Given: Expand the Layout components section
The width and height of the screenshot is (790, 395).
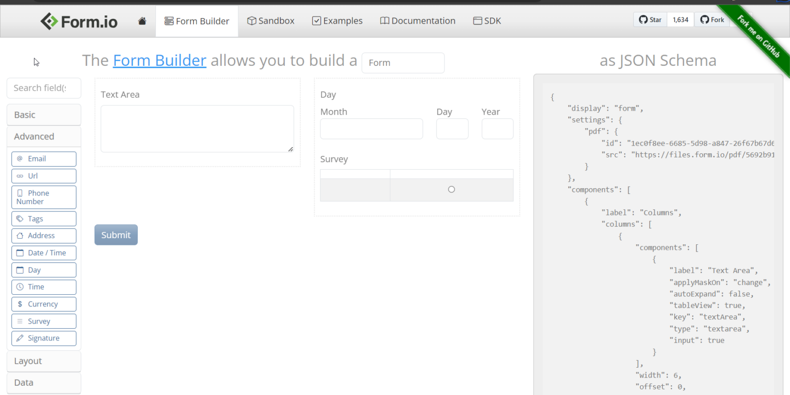Looking at the screenshot, I should (44, 361).
